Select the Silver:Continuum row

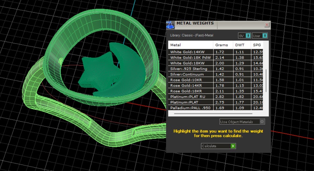(x=216, y=74)
